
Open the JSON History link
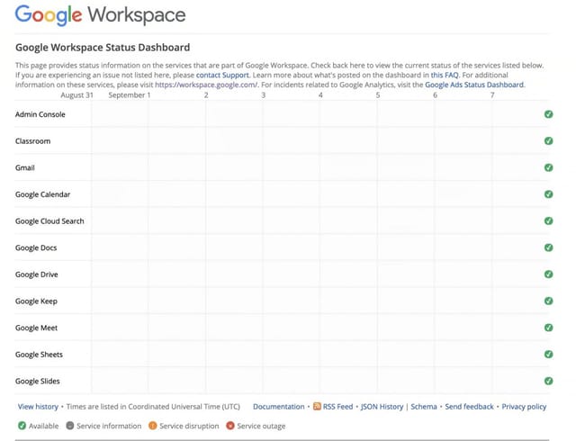click(382, 407)
